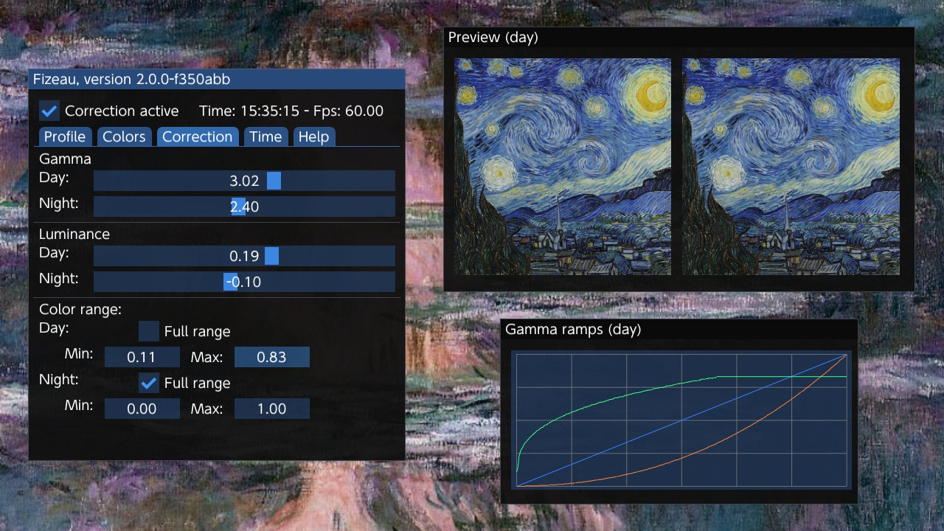Click the Night Min field 0.00
Viewport: 944px width, 531px height.
click(142, 409)
